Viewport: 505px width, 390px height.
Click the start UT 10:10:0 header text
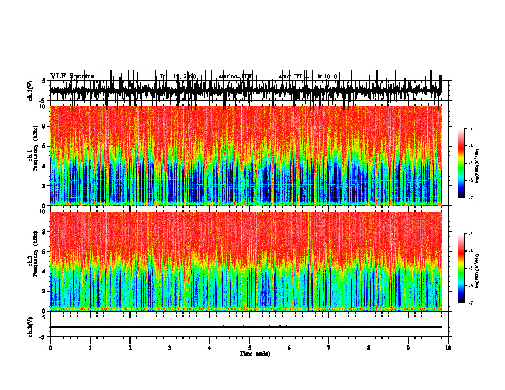[308, 76]
